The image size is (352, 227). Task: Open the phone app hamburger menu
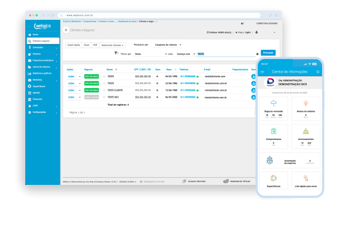click(x=262, y=72)
